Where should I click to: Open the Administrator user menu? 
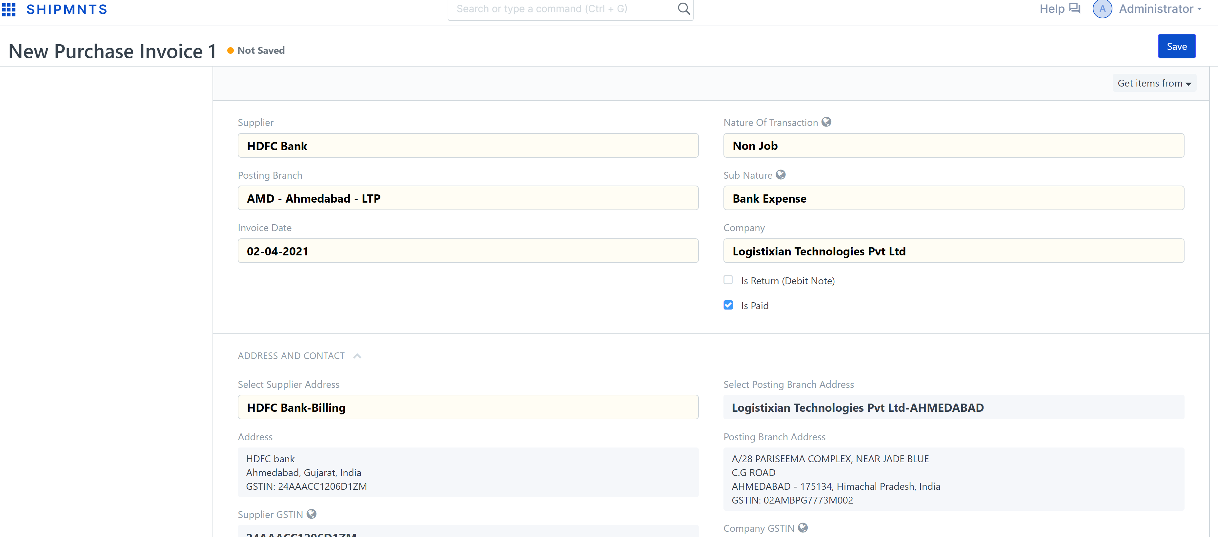coord(1160,9)
